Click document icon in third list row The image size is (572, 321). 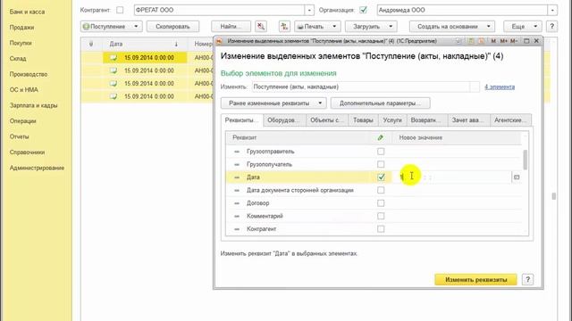114,83
